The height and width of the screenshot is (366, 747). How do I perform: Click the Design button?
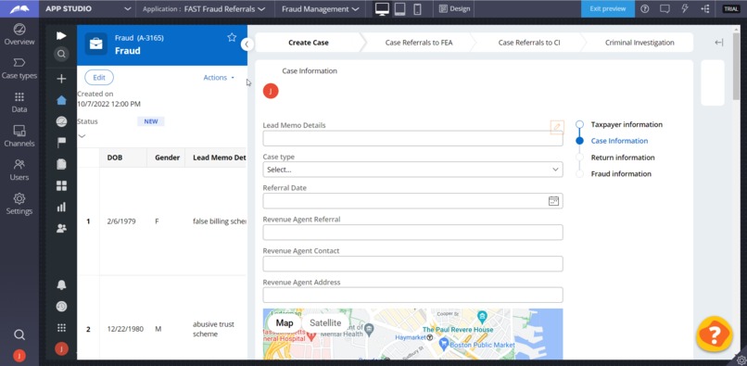[454, 9]
